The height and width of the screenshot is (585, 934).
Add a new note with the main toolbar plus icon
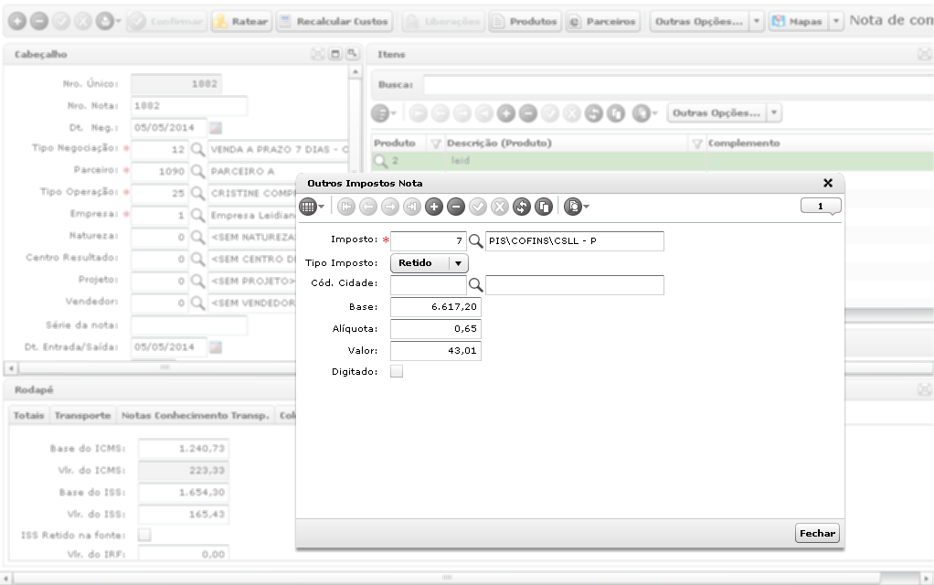17,21
